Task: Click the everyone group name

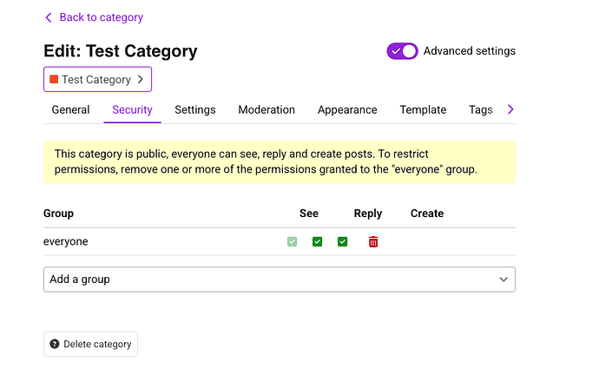Action: point(66,241)
